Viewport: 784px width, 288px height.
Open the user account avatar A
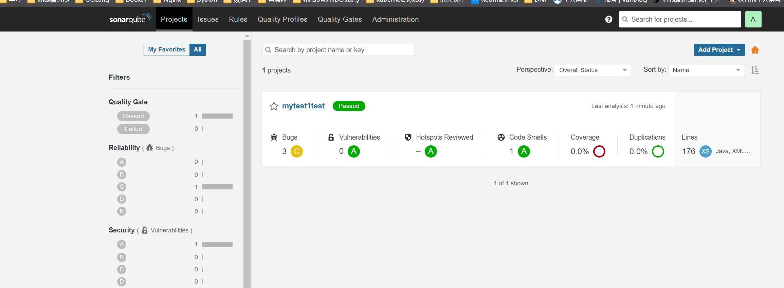click(x=753, y=19)
